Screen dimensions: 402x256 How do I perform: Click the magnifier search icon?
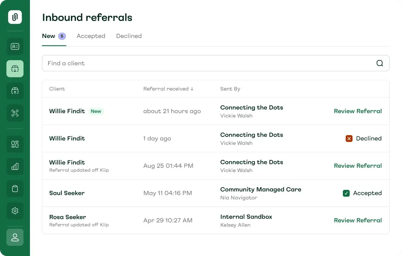(x=380, y=63)
